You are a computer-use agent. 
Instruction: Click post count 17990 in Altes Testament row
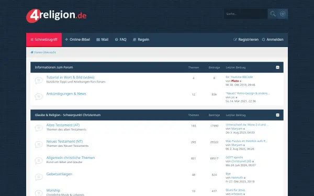click(x=214, y=126)
